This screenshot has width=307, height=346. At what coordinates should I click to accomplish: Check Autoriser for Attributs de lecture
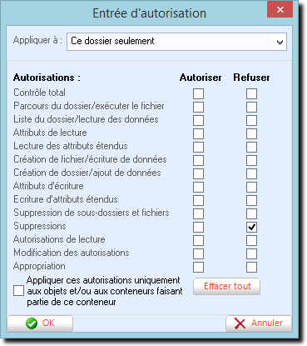[x=198, y=133]
